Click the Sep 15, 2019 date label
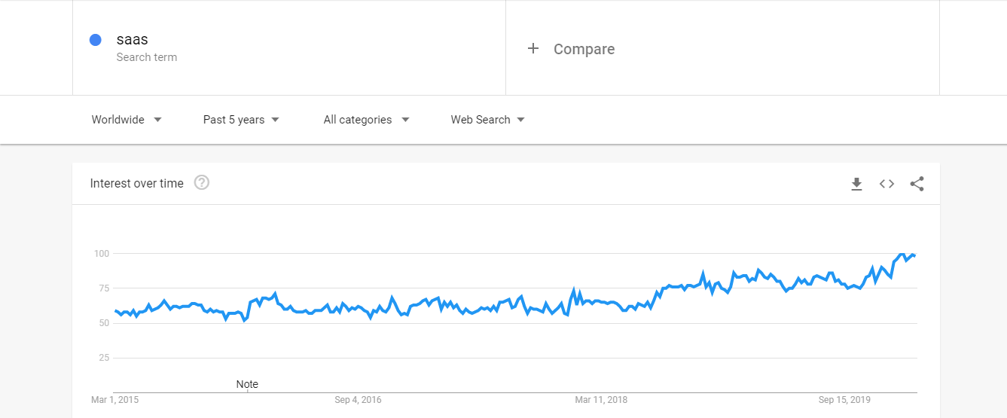 click(844, 400)
